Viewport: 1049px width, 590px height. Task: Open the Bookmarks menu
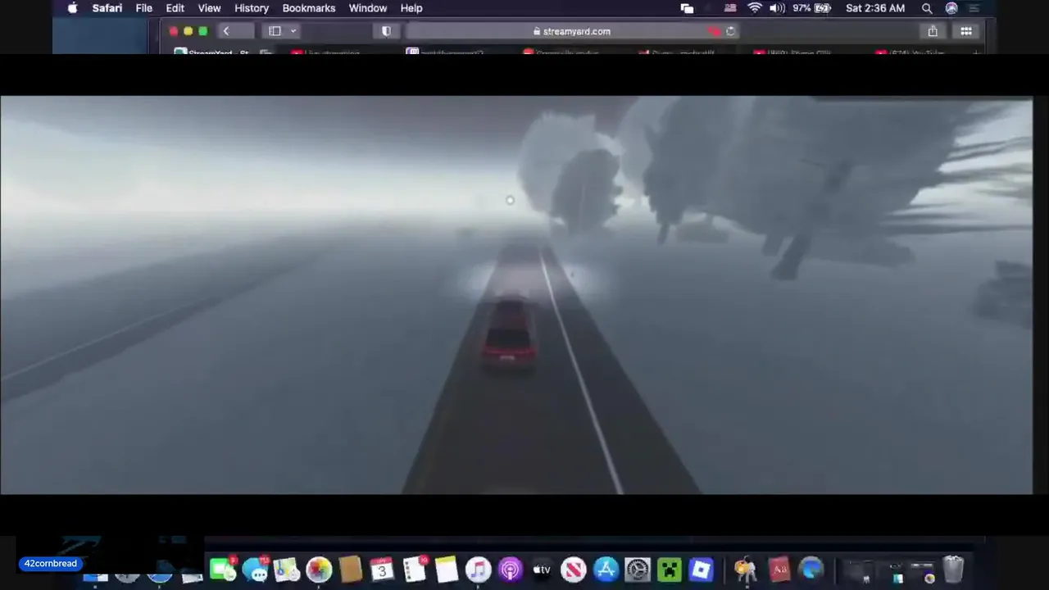pyautogui.click(x=309, y=8)
